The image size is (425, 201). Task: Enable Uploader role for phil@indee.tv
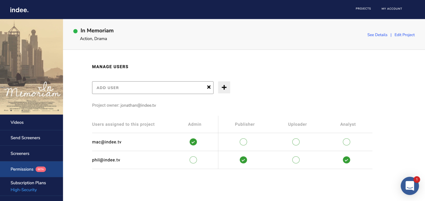[x=296, y=160]
